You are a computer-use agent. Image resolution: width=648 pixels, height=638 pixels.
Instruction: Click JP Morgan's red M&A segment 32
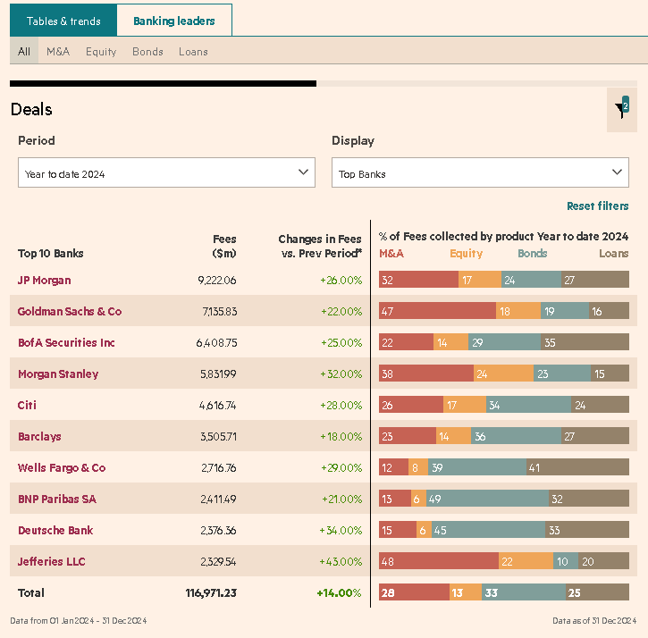[418, 280]
